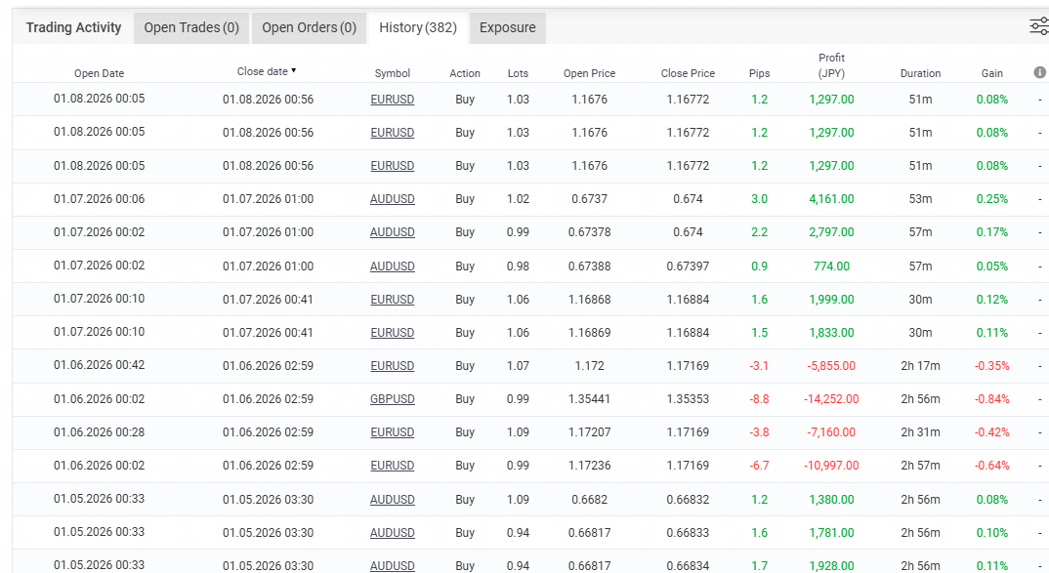Click the Lots column header

[x=518, y=73]
